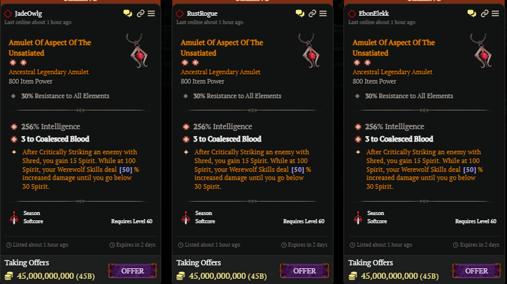Click Season Softcore sword icon on RustRogue's card
Viewport: 507px width, 284px height.
pos(186,218)
